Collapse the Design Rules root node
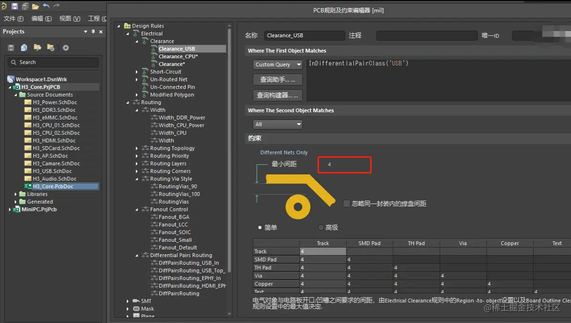The image size is (571, 323). 119,26
